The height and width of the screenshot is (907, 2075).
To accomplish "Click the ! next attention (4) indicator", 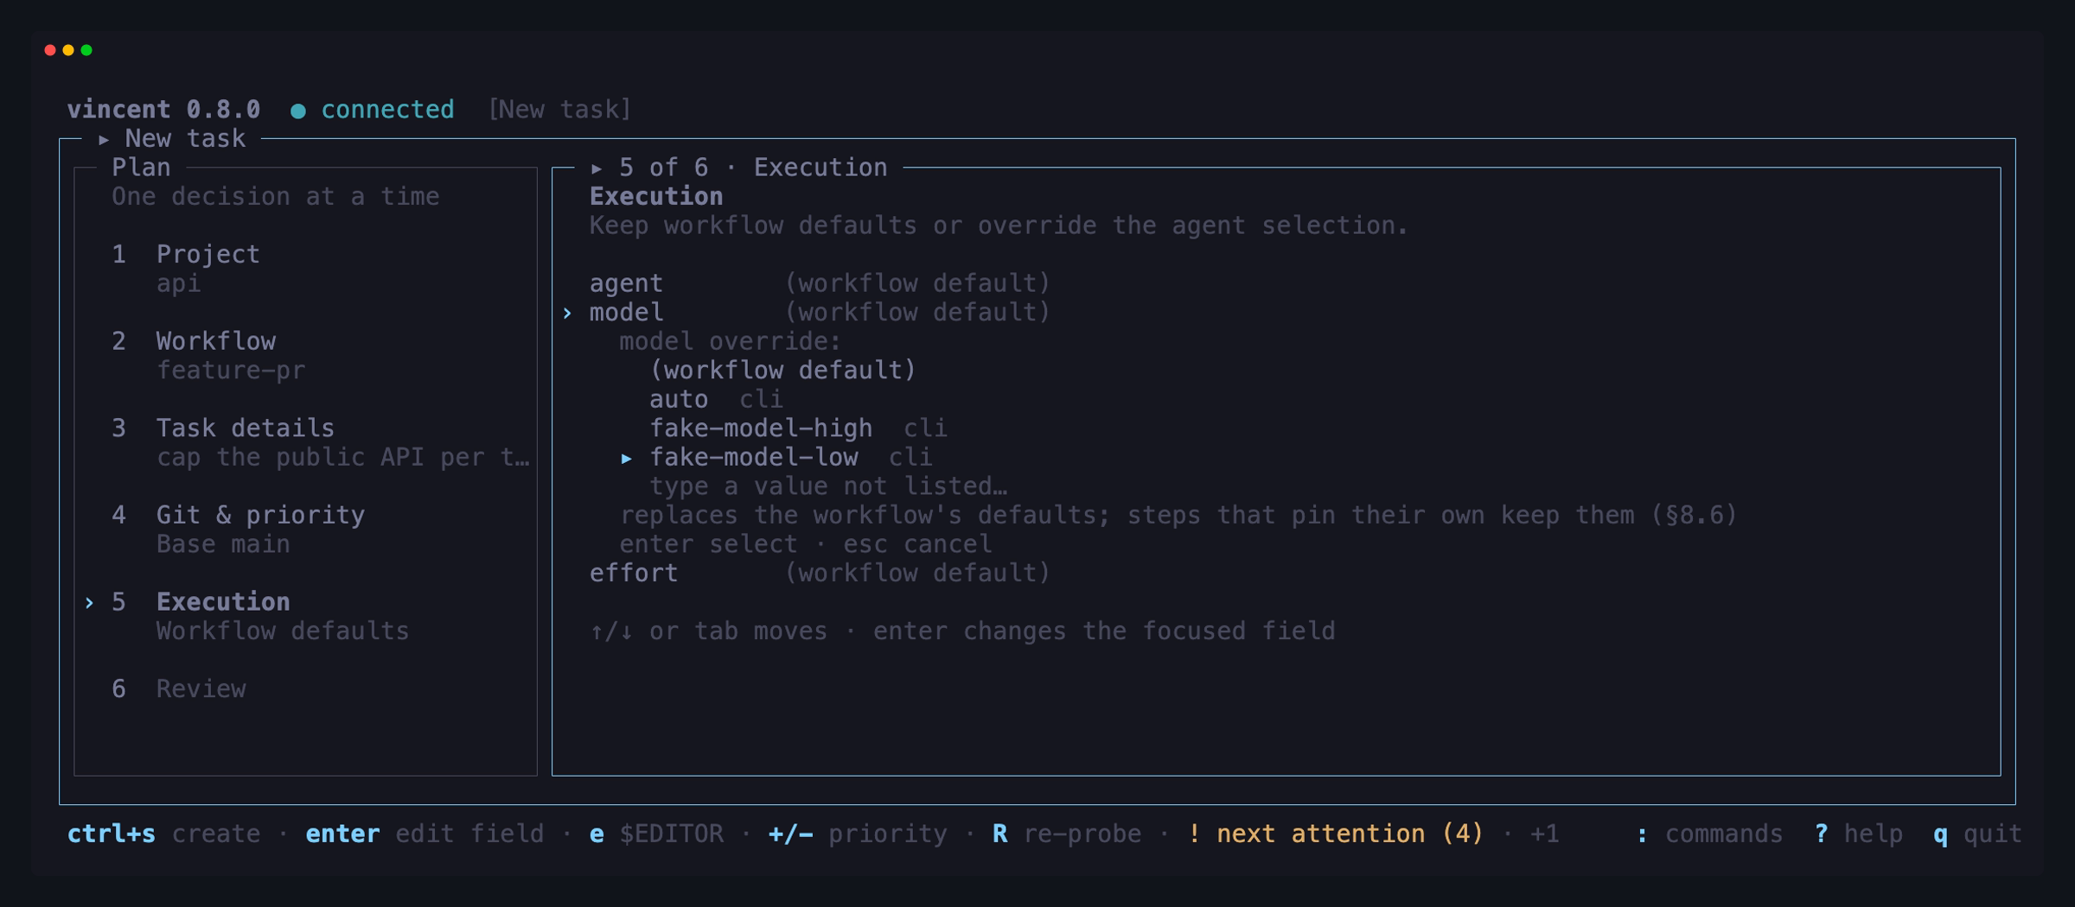I will pos(1335,834).
